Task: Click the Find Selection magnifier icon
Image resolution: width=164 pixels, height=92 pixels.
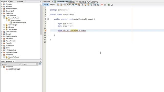Action: (70, 5)
